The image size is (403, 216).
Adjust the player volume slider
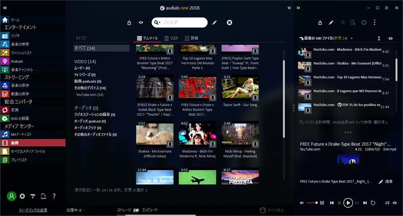tap(312, 203)
